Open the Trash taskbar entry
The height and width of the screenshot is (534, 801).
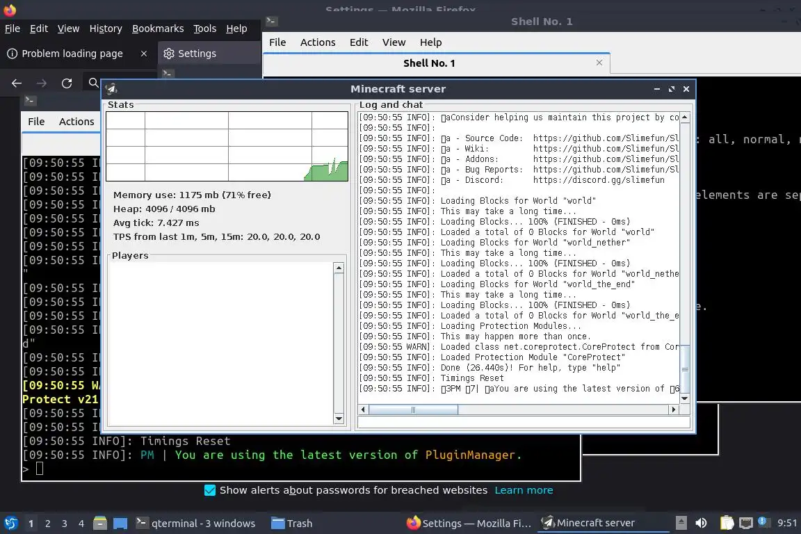point(292,524)
